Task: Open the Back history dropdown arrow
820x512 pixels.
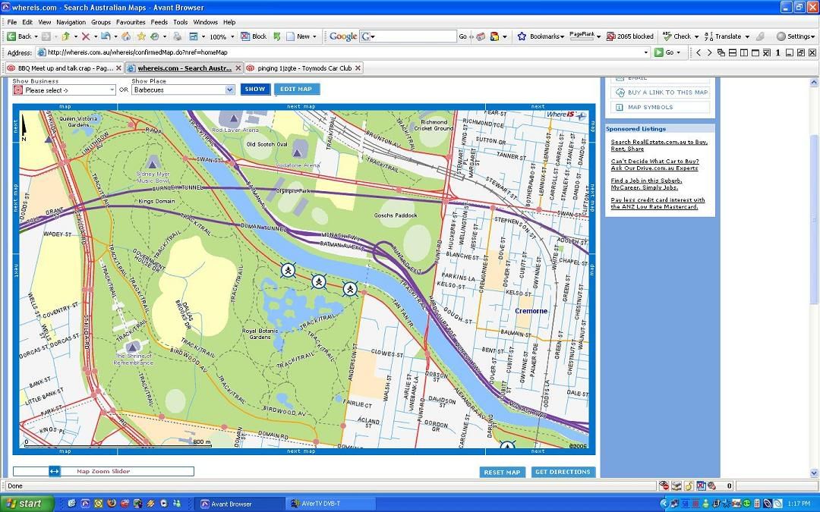Action: [x=36, y=37]
